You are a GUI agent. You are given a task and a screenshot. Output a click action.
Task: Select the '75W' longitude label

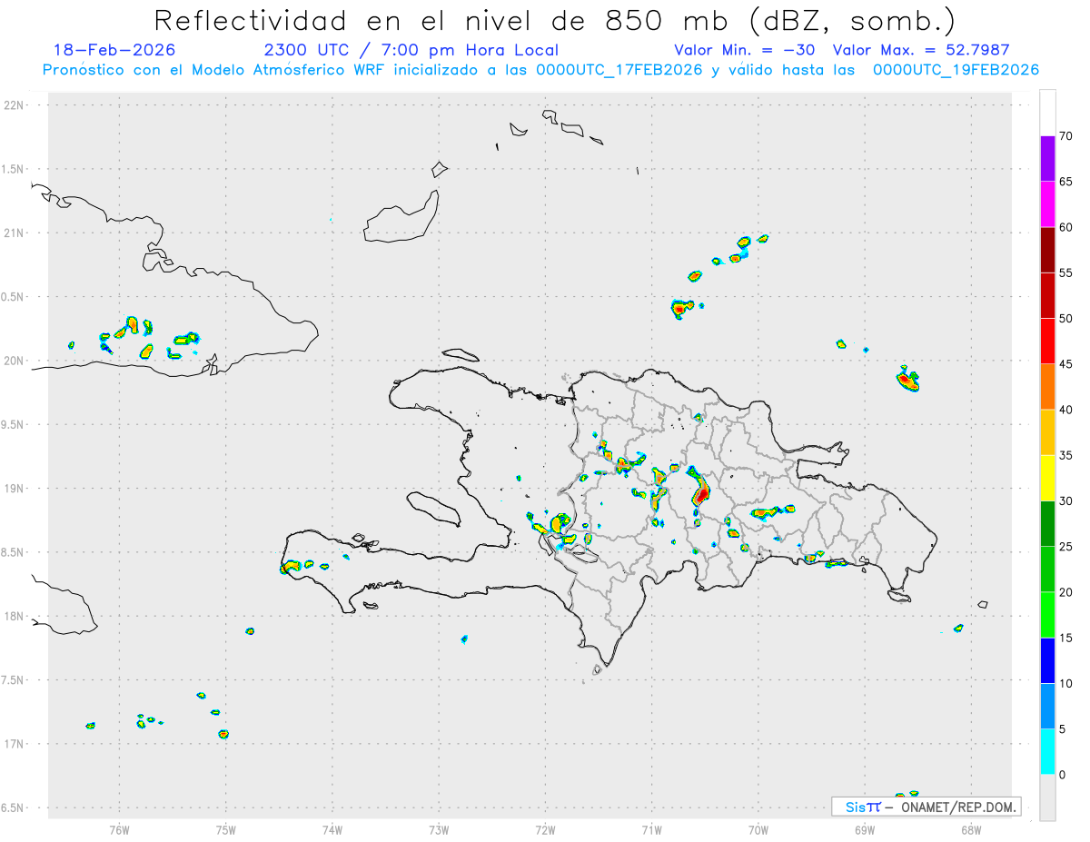tap(226, 829)
